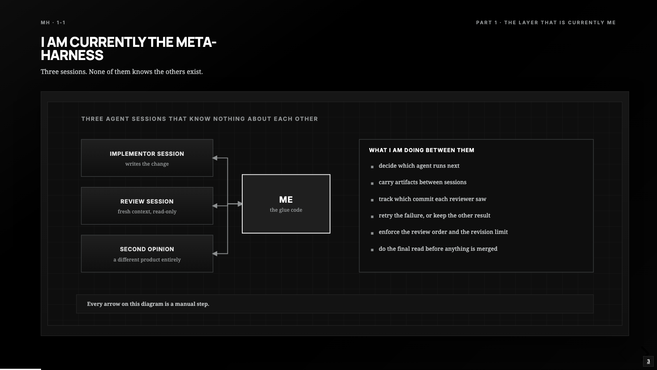Click the Implementor Session box
The height and width of the screenshot is (370, 657).
147,158
